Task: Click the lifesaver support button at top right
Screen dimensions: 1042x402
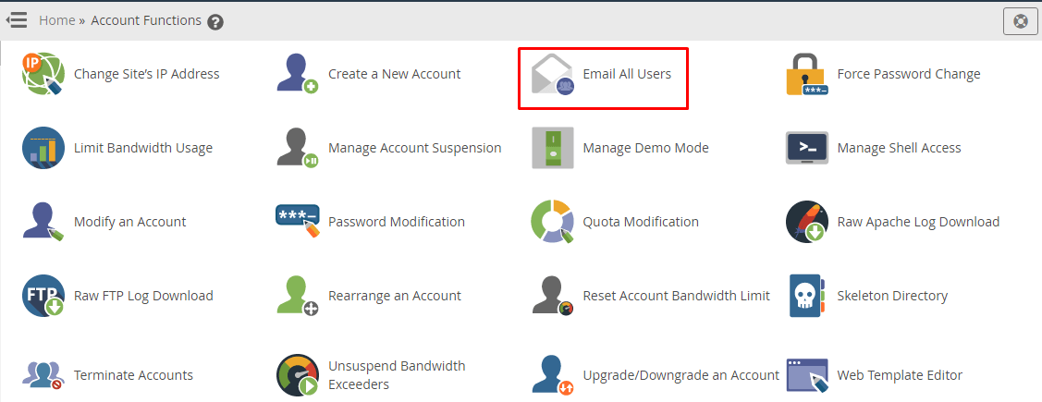Action: (x=1021, y=20)
